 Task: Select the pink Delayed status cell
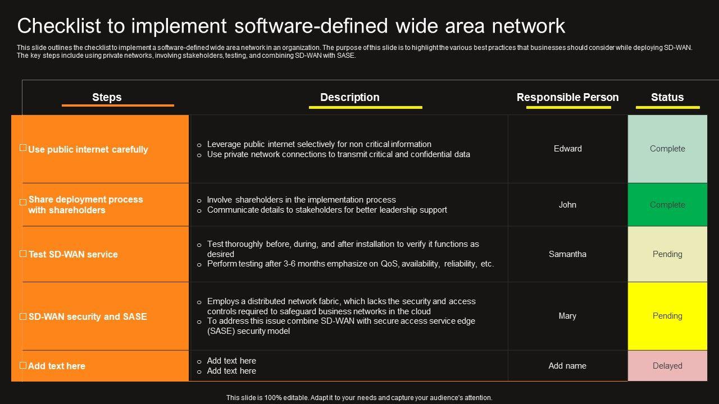[667, 366]
